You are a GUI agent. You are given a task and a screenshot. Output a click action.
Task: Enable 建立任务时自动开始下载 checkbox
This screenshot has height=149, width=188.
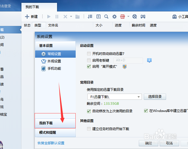pos(89,129)
